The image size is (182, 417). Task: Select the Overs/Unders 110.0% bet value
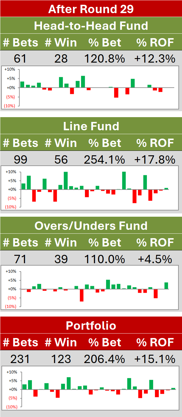[x=104, y=259]
